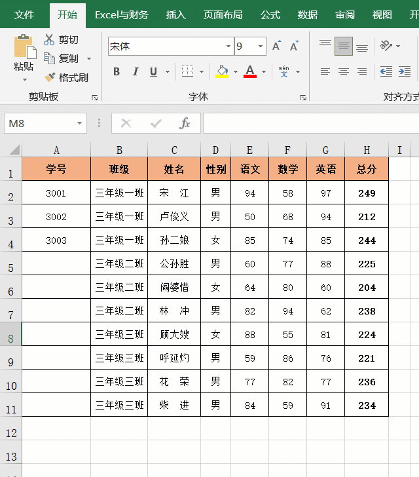This screenshot has height=477, width=419.
Task: Switch to 公式 Formulas tab
Action: 270,14
